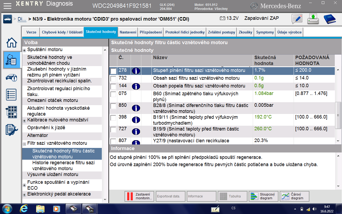Check the box for row 732

113,79
